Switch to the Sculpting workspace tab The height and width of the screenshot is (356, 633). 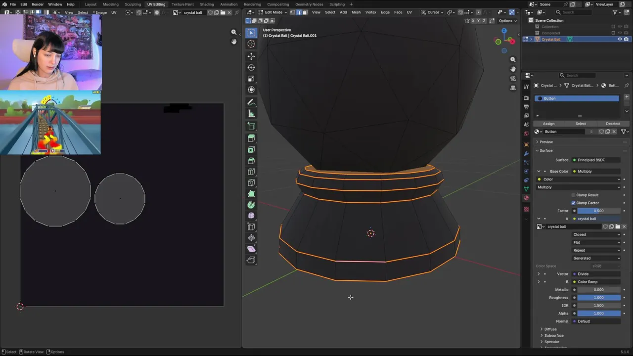133,4
